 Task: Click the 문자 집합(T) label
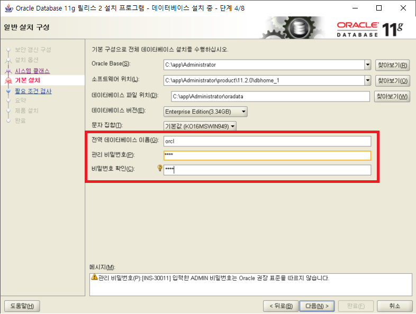[107, 125]
